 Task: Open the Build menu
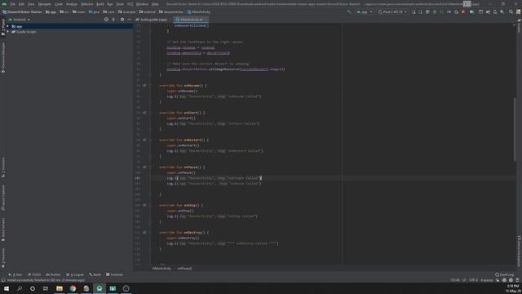coord(100,4)
